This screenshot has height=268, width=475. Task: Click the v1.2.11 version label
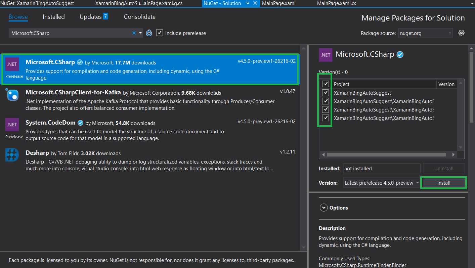pos(288,151)
